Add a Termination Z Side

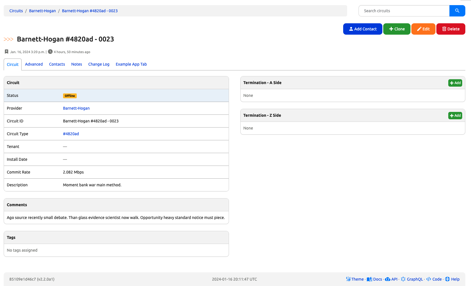pyautogui.click(x=455, y=116)
